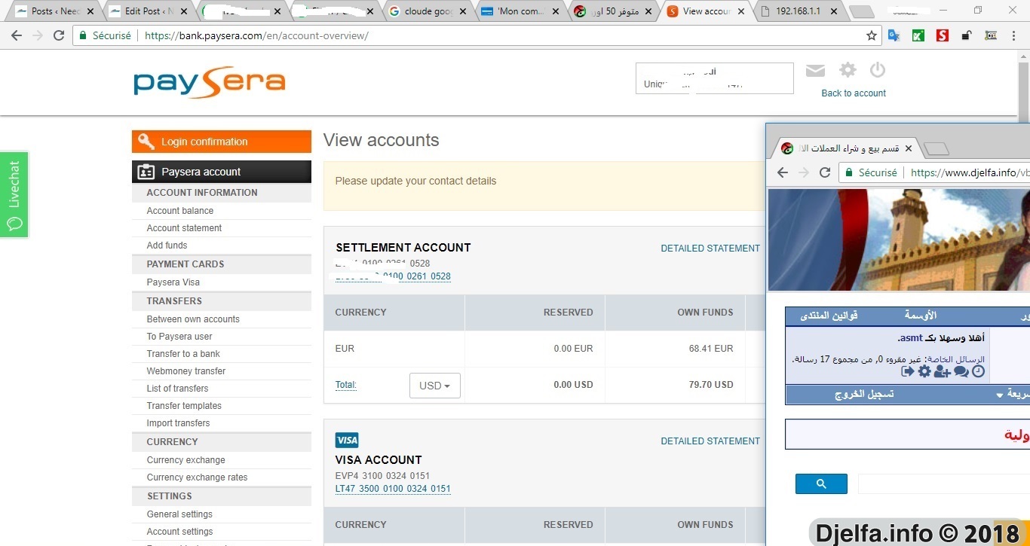Click gear icon in Djelfa forum panel

(x=924, y=371)
